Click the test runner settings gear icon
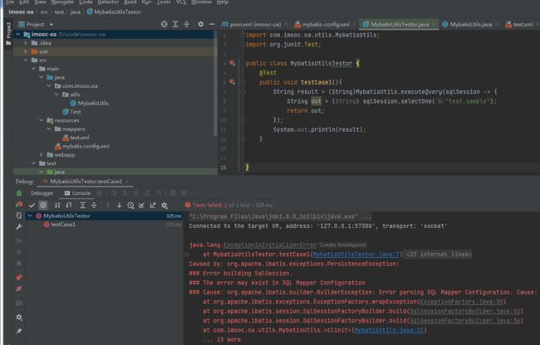The width and height of the screenshot is (540, 345). (x=164, y=205)
